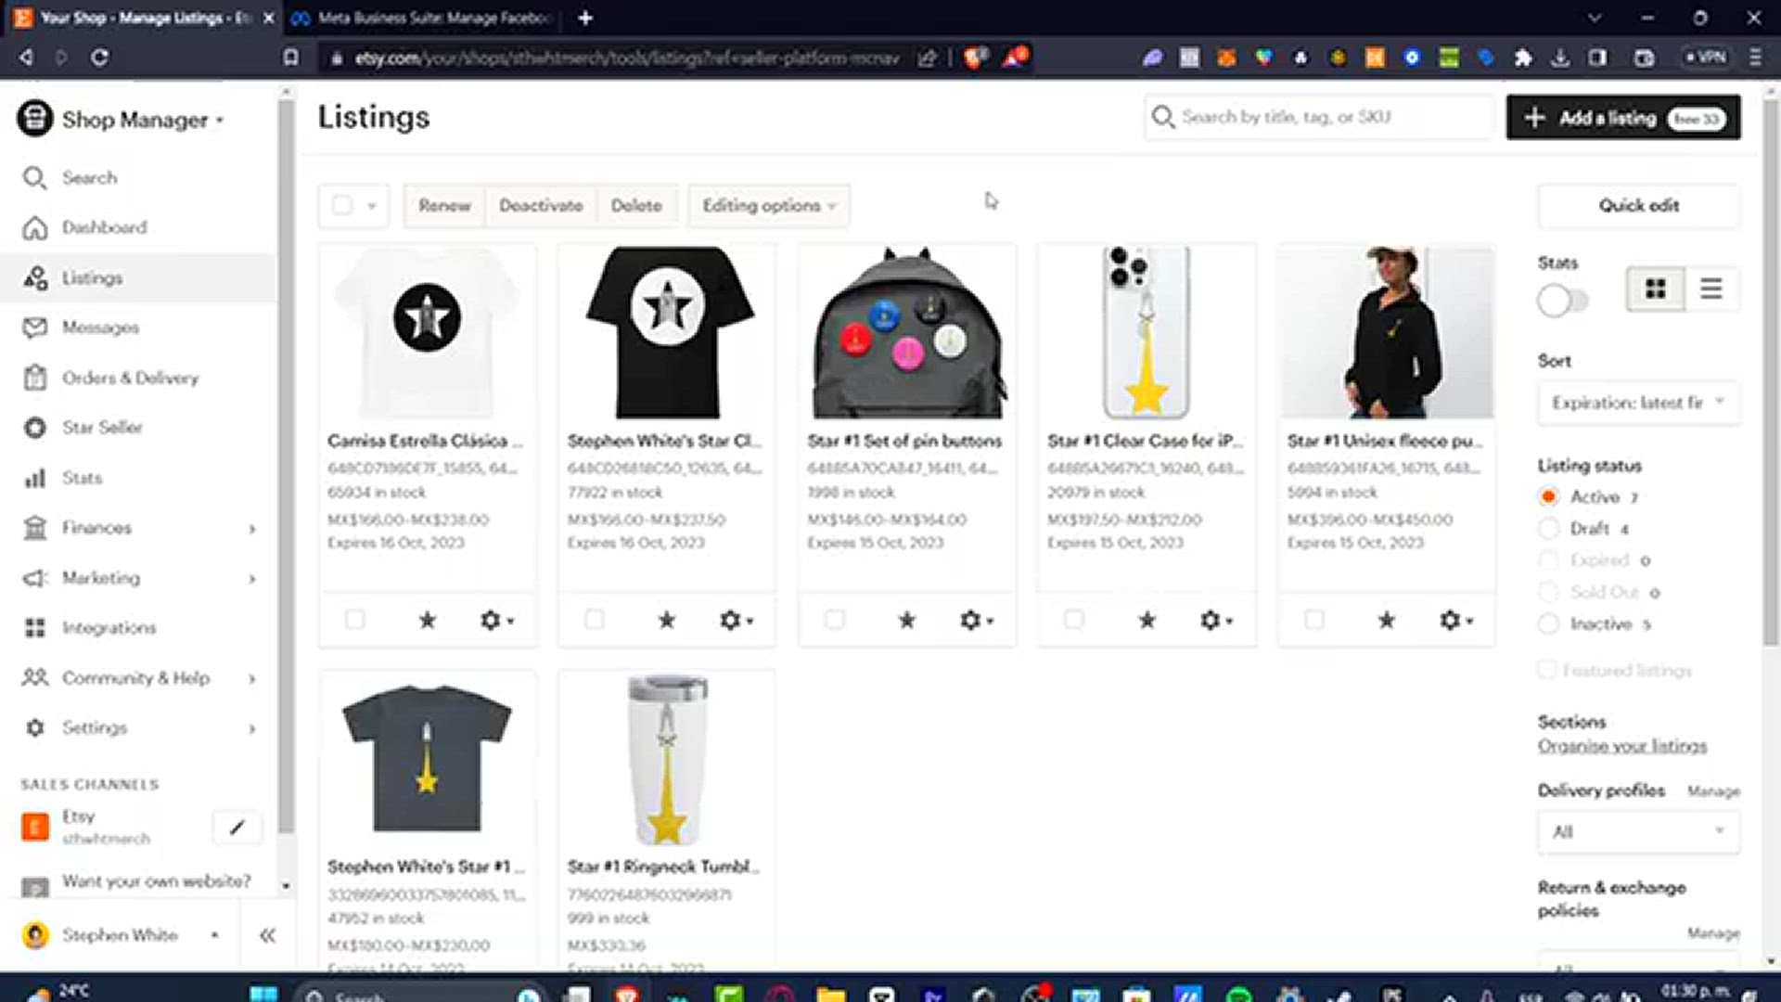Viewport: 1781px width, 1002px height.
Task: Check the Camisa Estrella Clásica listing checkbox
Action: click(354, 619)
